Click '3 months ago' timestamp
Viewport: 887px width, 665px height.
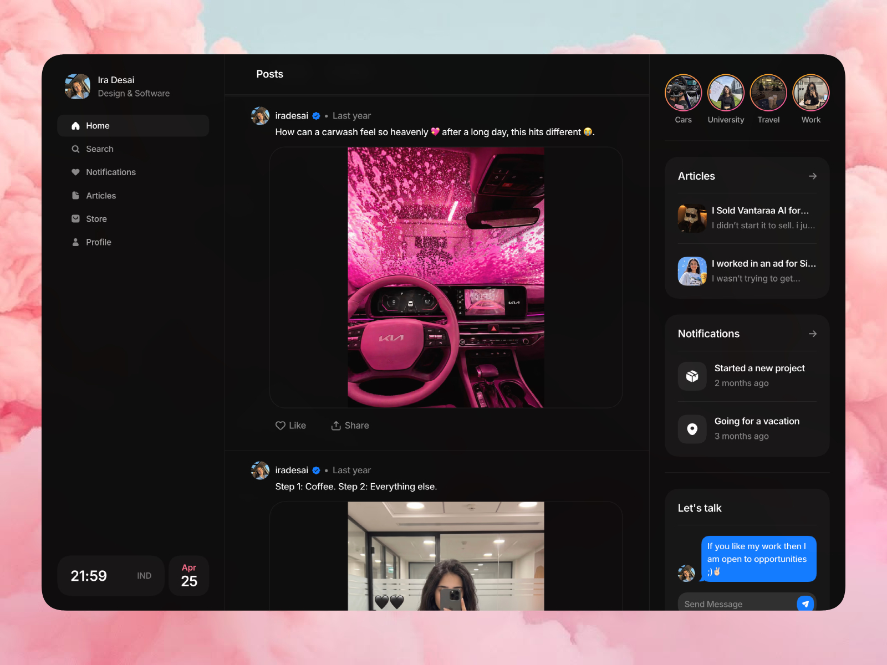(741, 437)
